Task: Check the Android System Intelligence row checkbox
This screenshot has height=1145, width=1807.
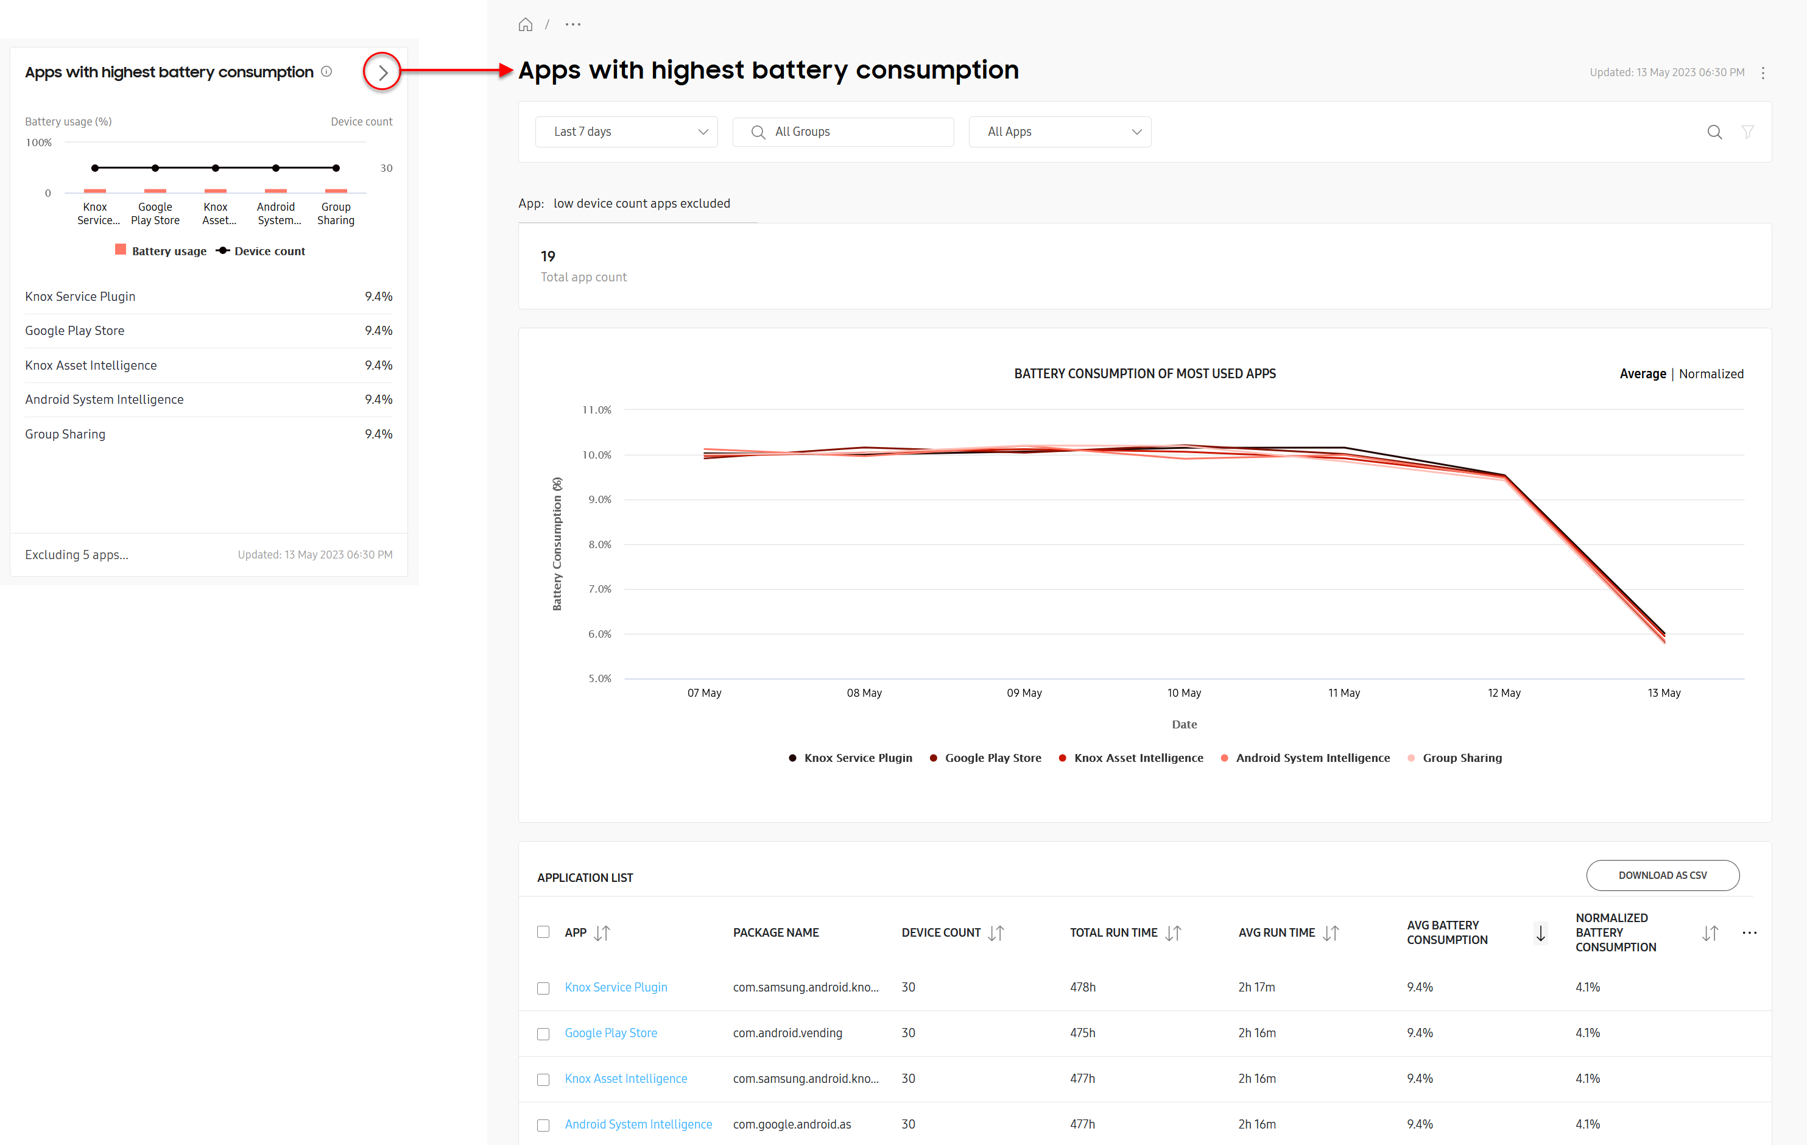Action: (x=543, y=1126)
